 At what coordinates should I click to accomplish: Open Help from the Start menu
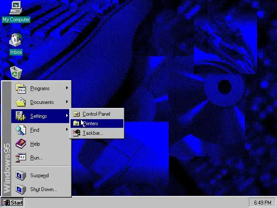click(41, 143)
